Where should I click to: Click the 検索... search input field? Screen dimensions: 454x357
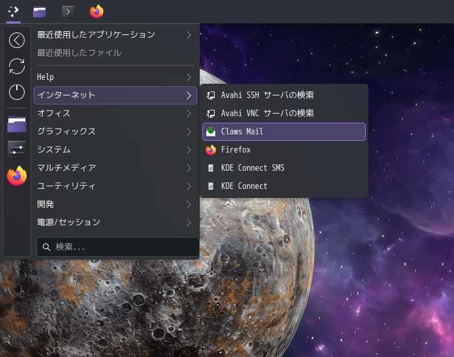pos(118,247)
